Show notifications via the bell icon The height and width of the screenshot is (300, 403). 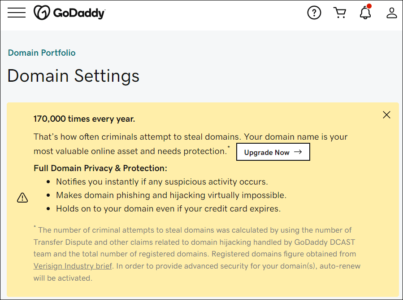click(365, 13)
